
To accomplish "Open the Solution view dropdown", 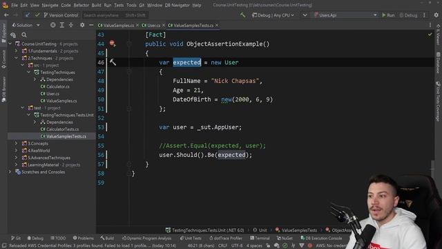I will (26, 25).
